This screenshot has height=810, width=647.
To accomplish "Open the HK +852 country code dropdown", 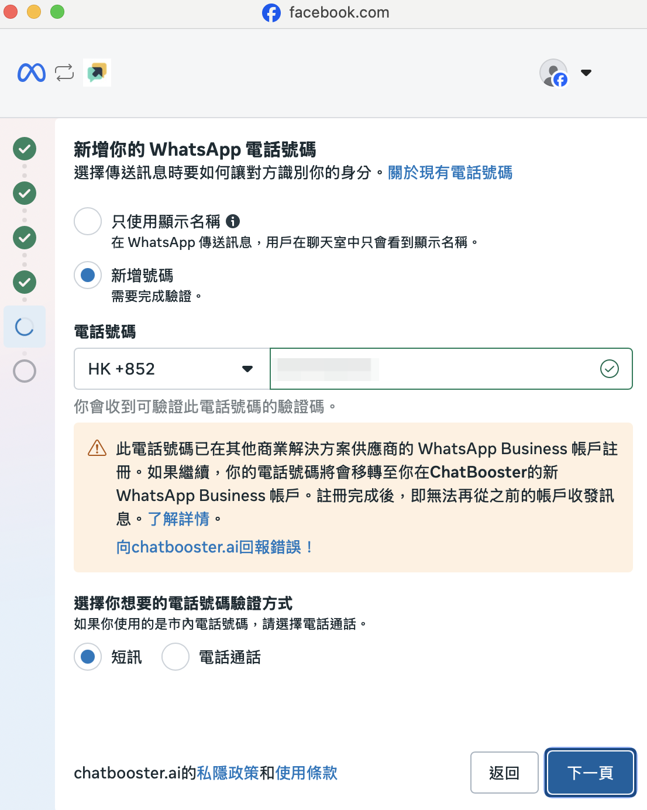I will (172, 369).
